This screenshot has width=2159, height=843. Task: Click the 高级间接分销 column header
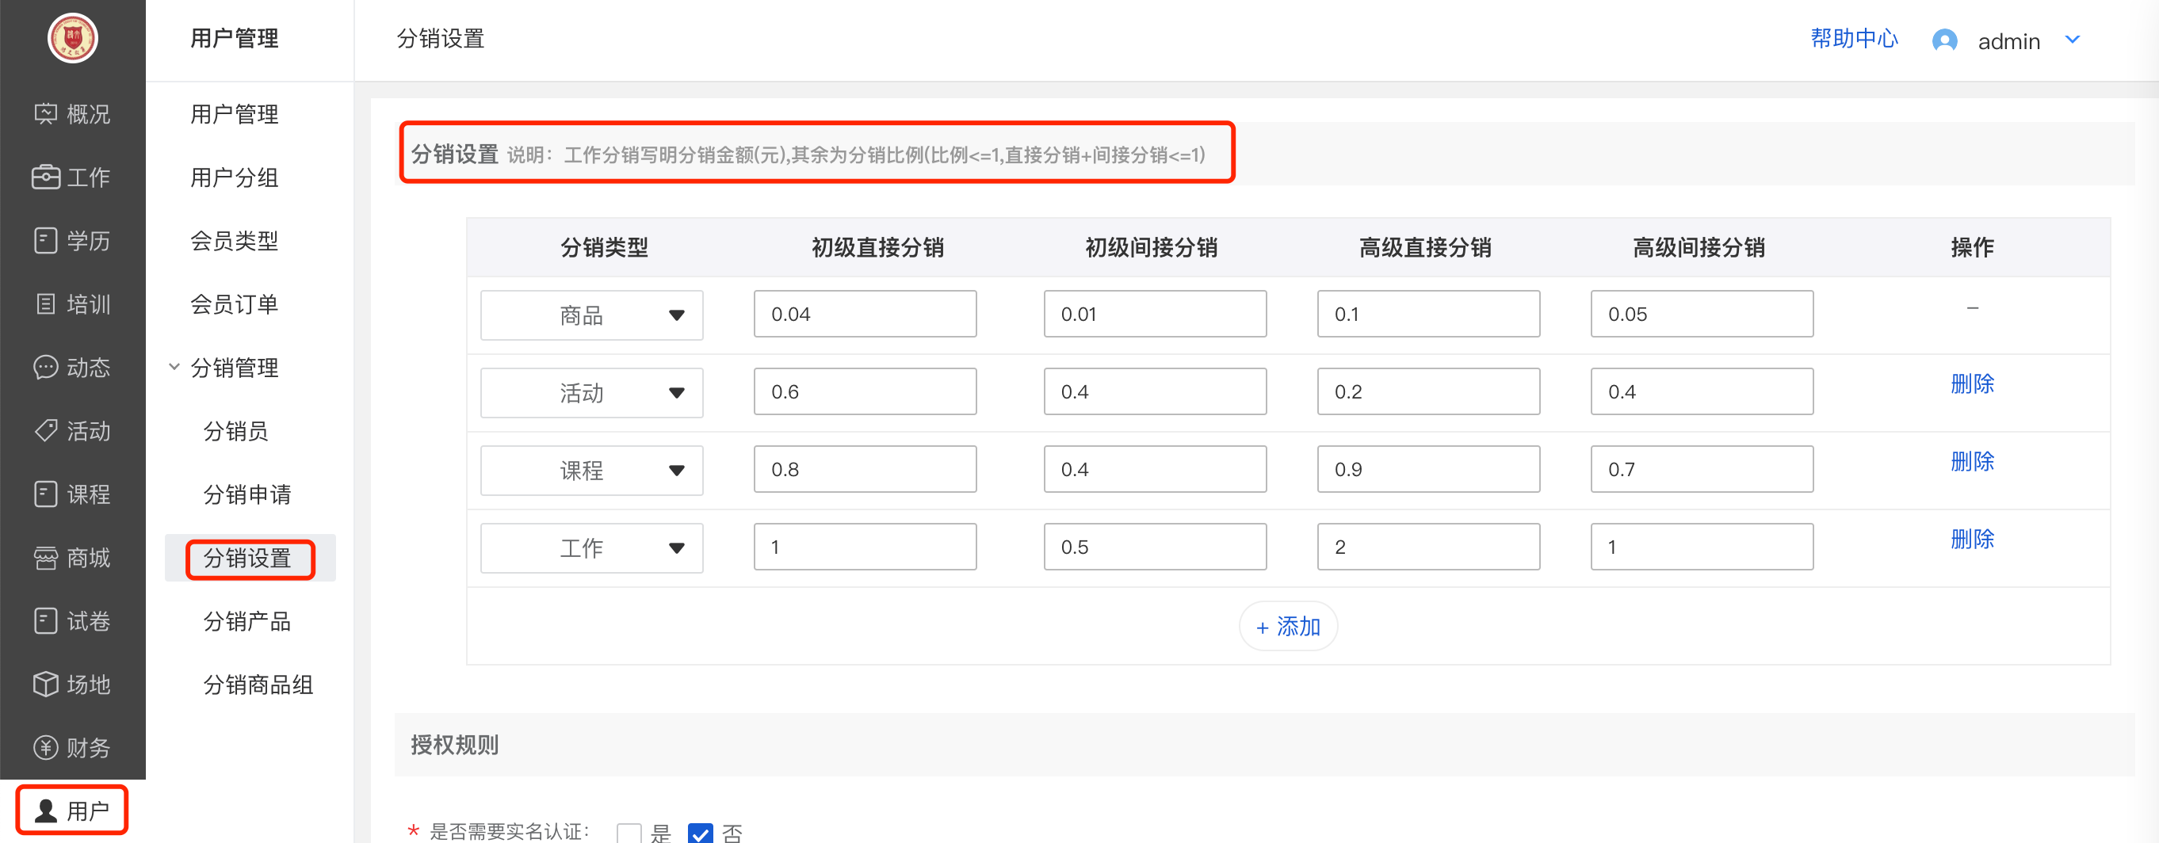pos(1699,247)
